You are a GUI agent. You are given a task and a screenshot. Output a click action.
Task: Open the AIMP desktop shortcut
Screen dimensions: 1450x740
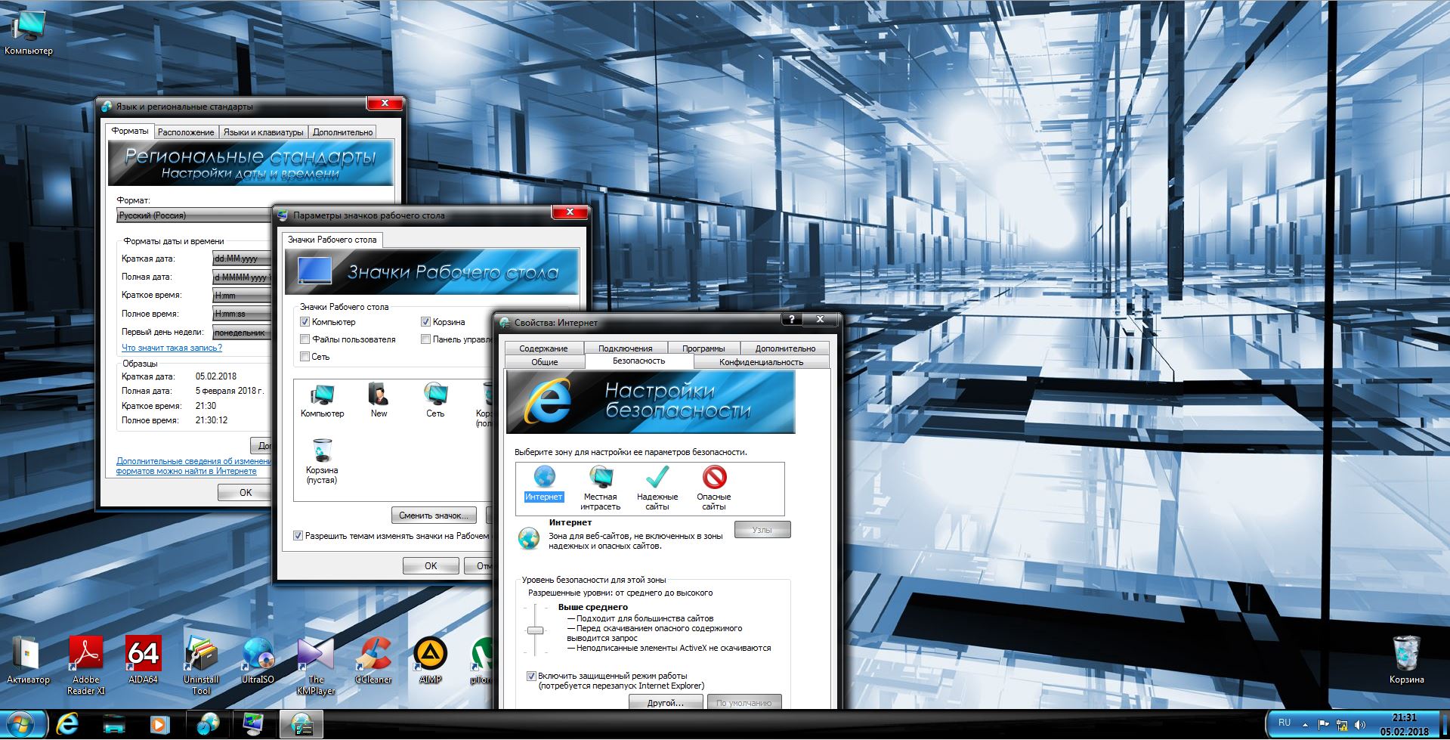point(430,659)
